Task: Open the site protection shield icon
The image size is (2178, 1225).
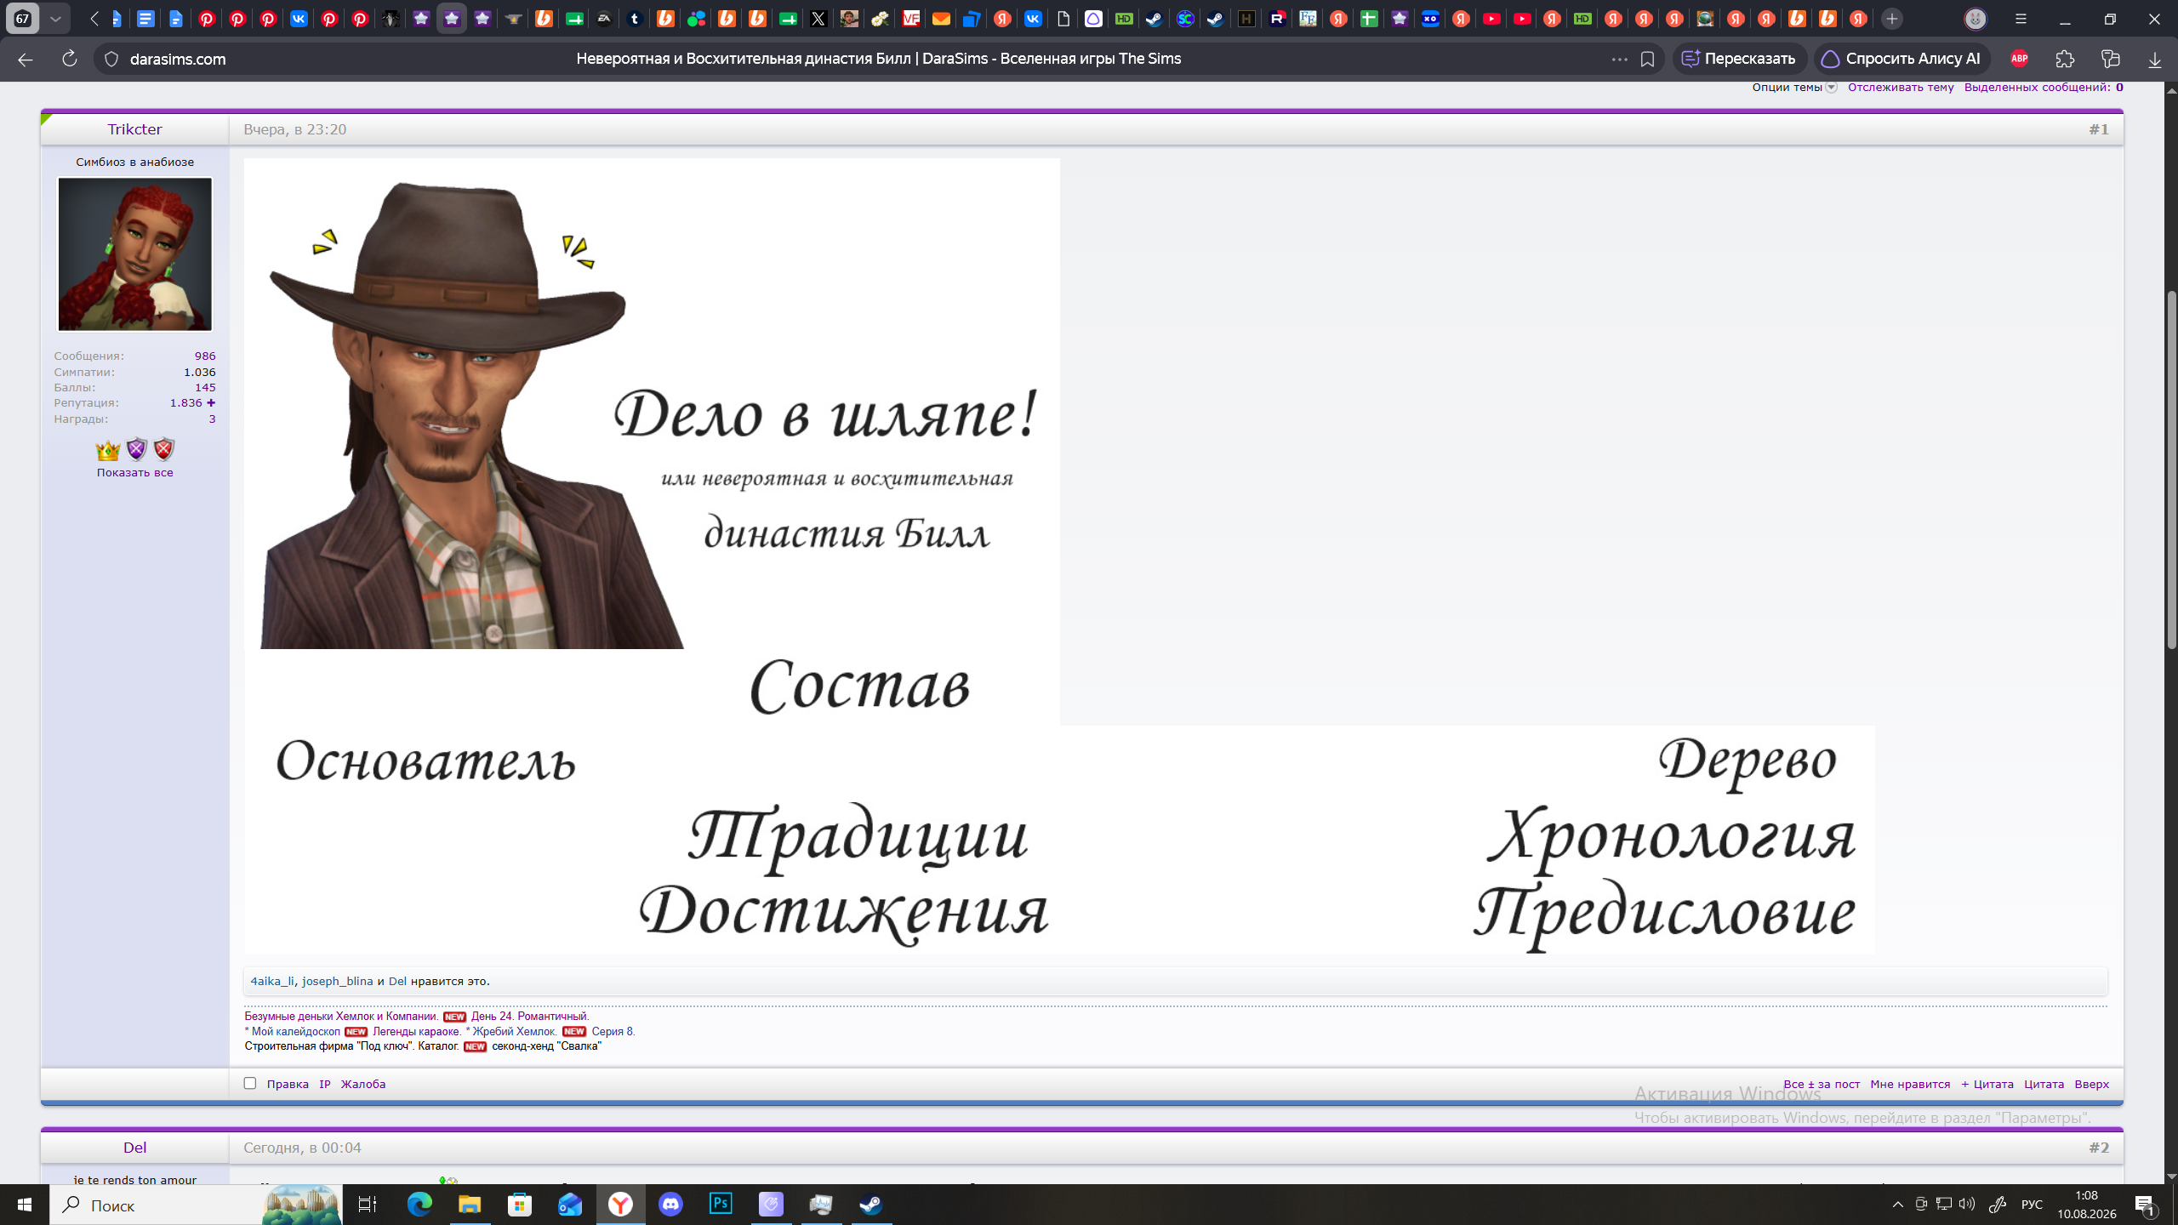Action: (111, 59)
